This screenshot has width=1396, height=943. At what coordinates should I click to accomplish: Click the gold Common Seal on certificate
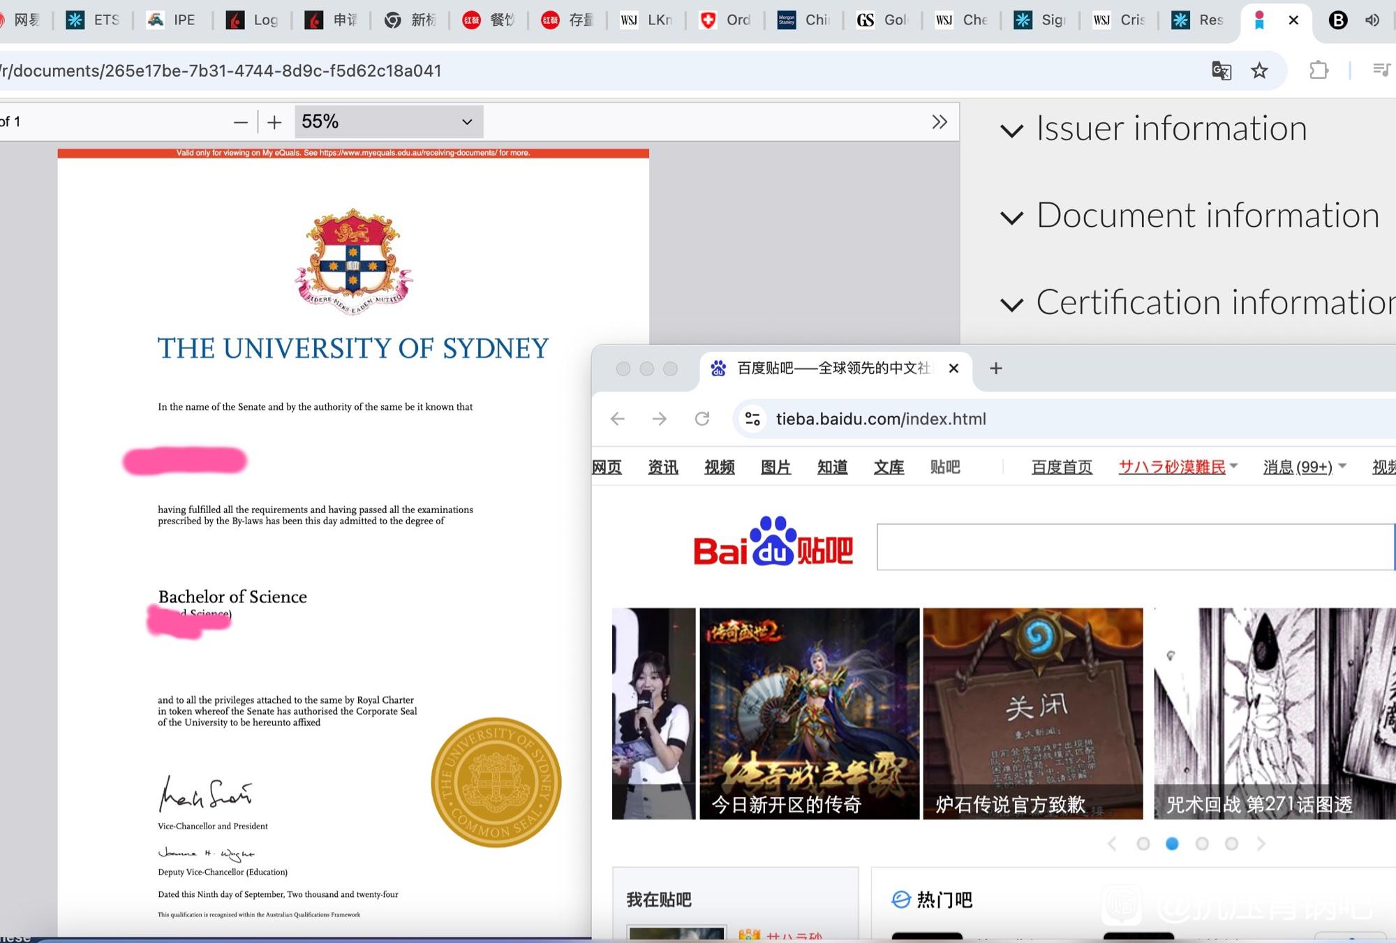pos(496,782)
